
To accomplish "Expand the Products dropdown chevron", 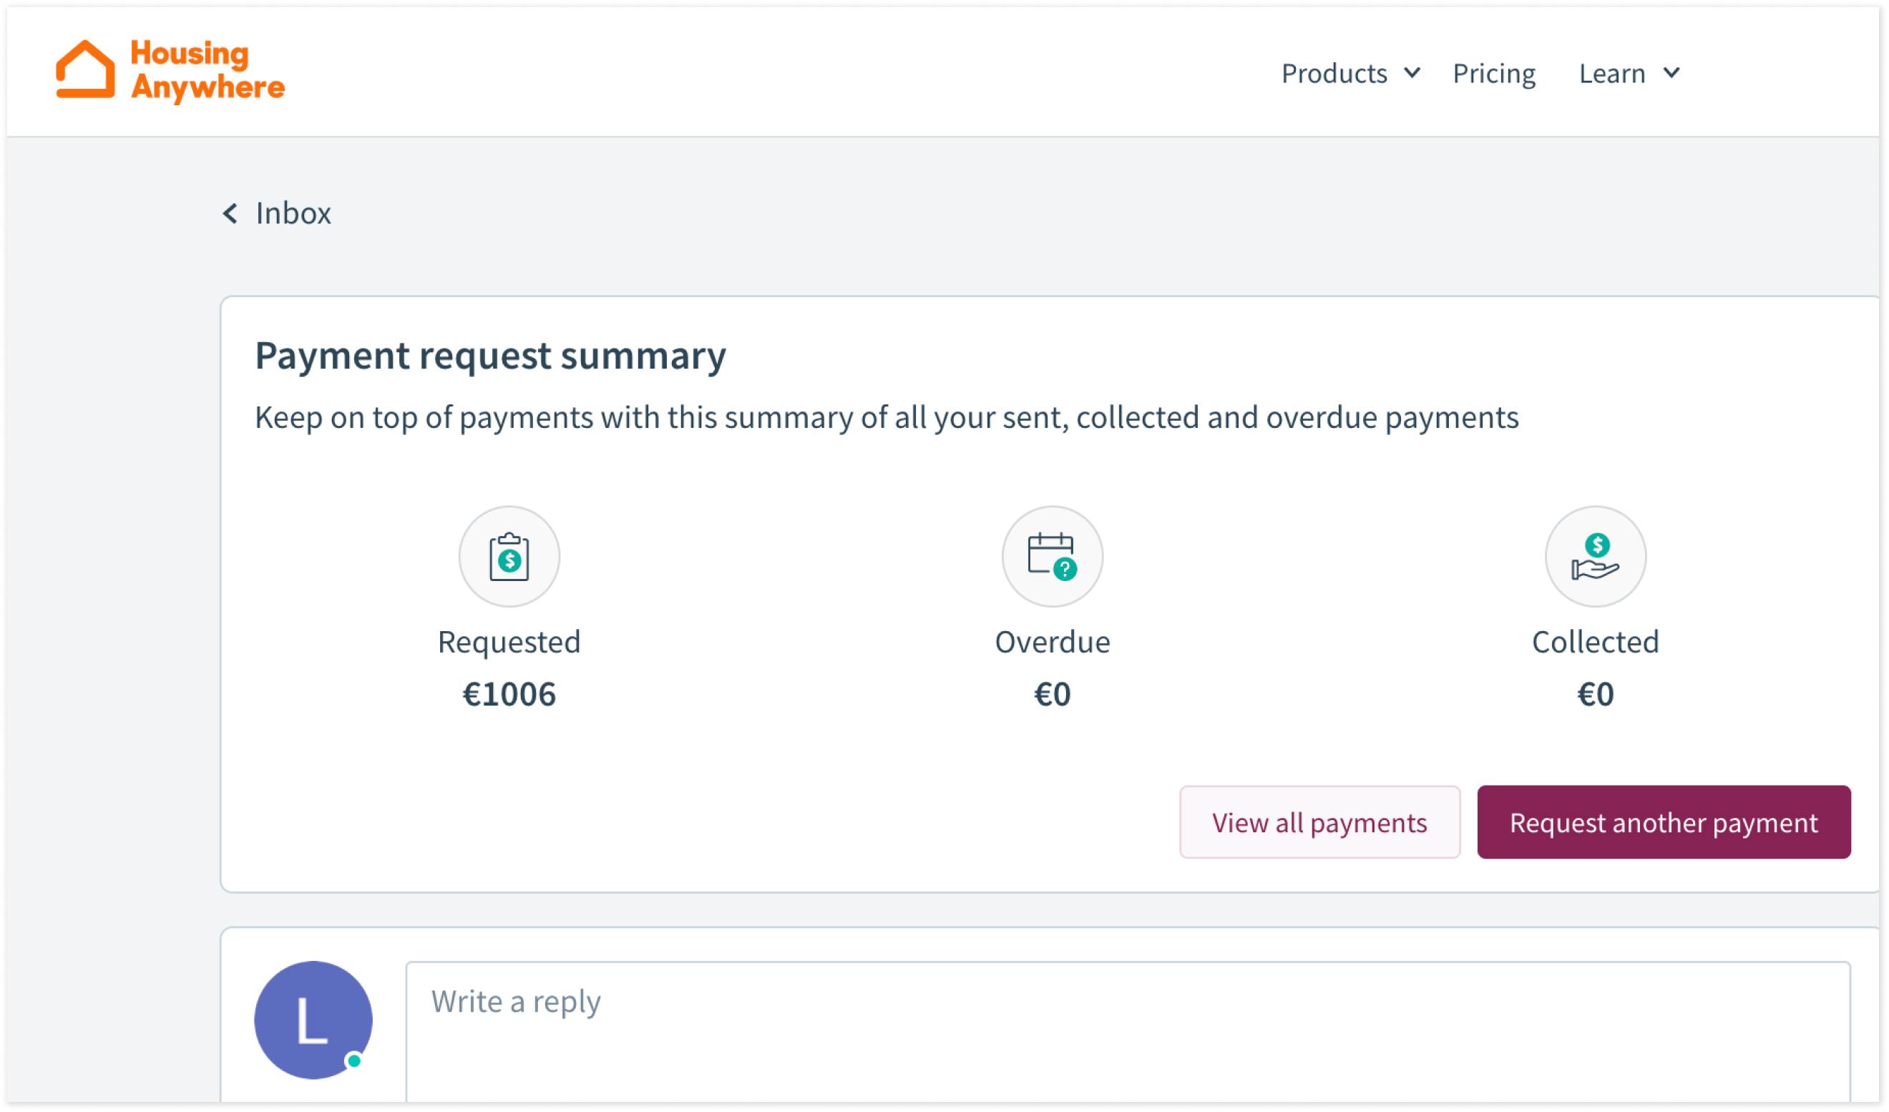I will 1412,73.
